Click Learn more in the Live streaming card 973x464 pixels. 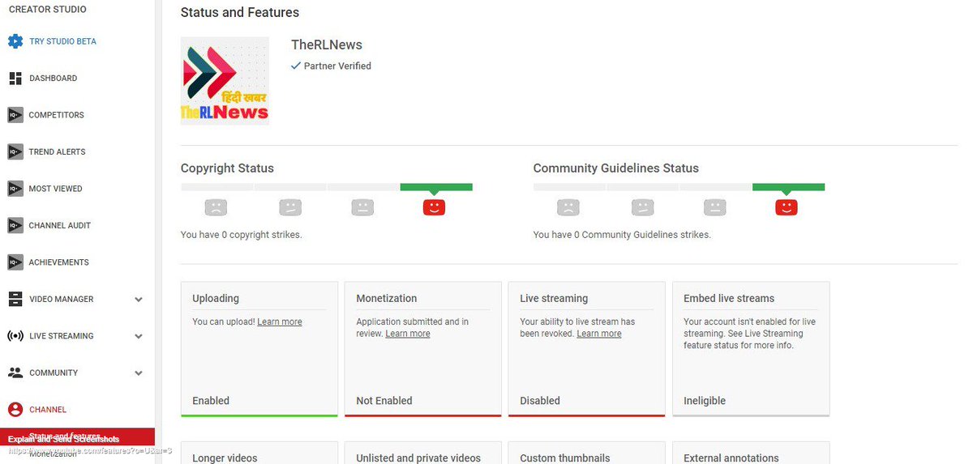599,334
